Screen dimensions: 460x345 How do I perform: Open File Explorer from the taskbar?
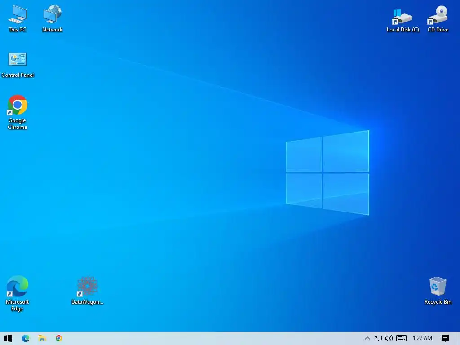tap(42, 338)
